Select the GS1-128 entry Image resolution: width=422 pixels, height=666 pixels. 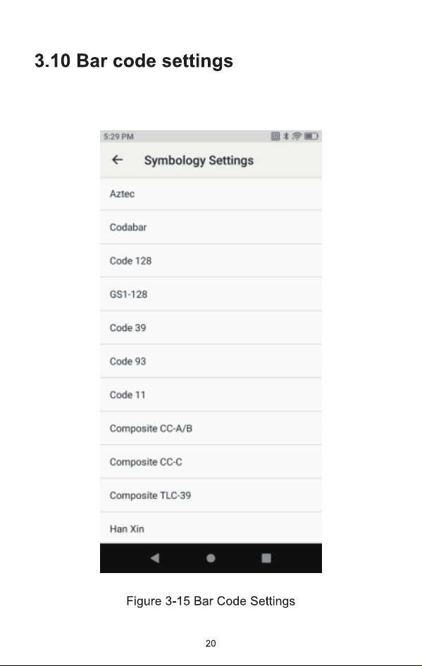point(211,294)
